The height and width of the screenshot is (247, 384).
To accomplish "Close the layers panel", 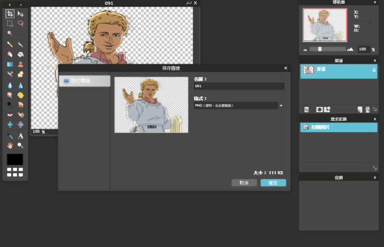I will [x=375, y=60].
